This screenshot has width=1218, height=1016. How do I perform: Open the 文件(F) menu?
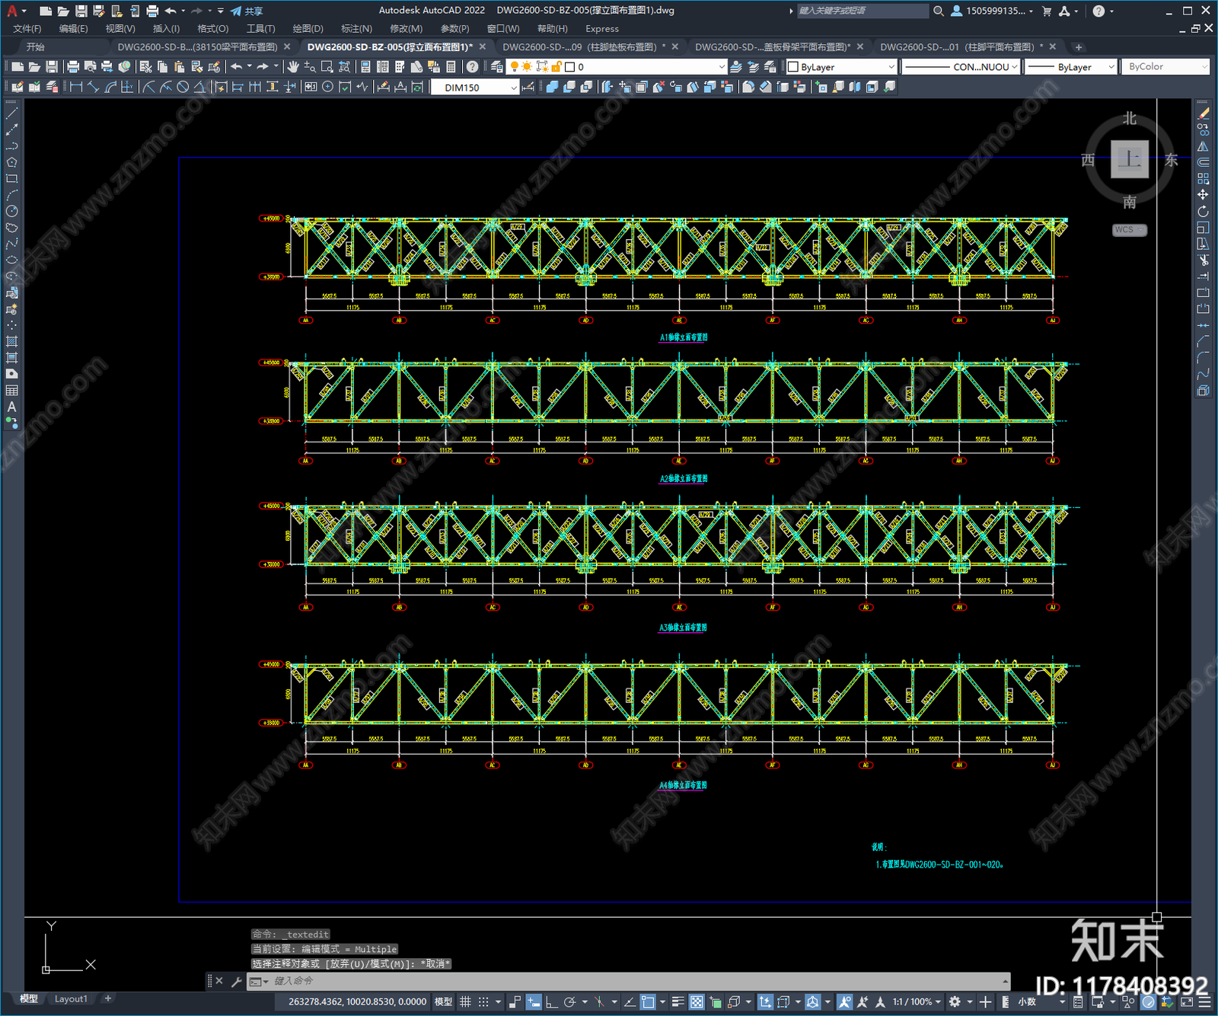point(27,29)
